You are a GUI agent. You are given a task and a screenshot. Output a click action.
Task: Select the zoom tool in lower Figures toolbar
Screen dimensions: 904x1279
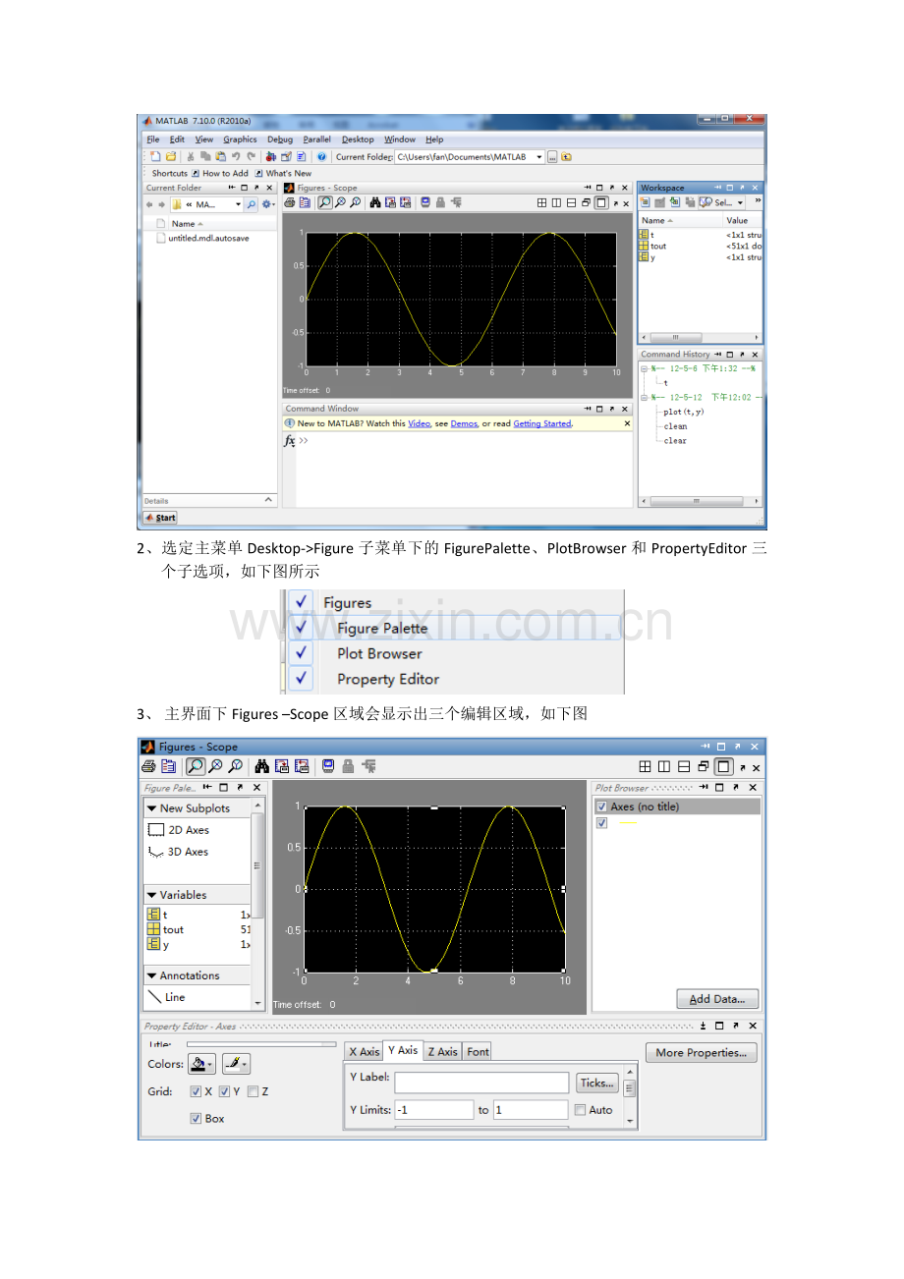point(196,766)
